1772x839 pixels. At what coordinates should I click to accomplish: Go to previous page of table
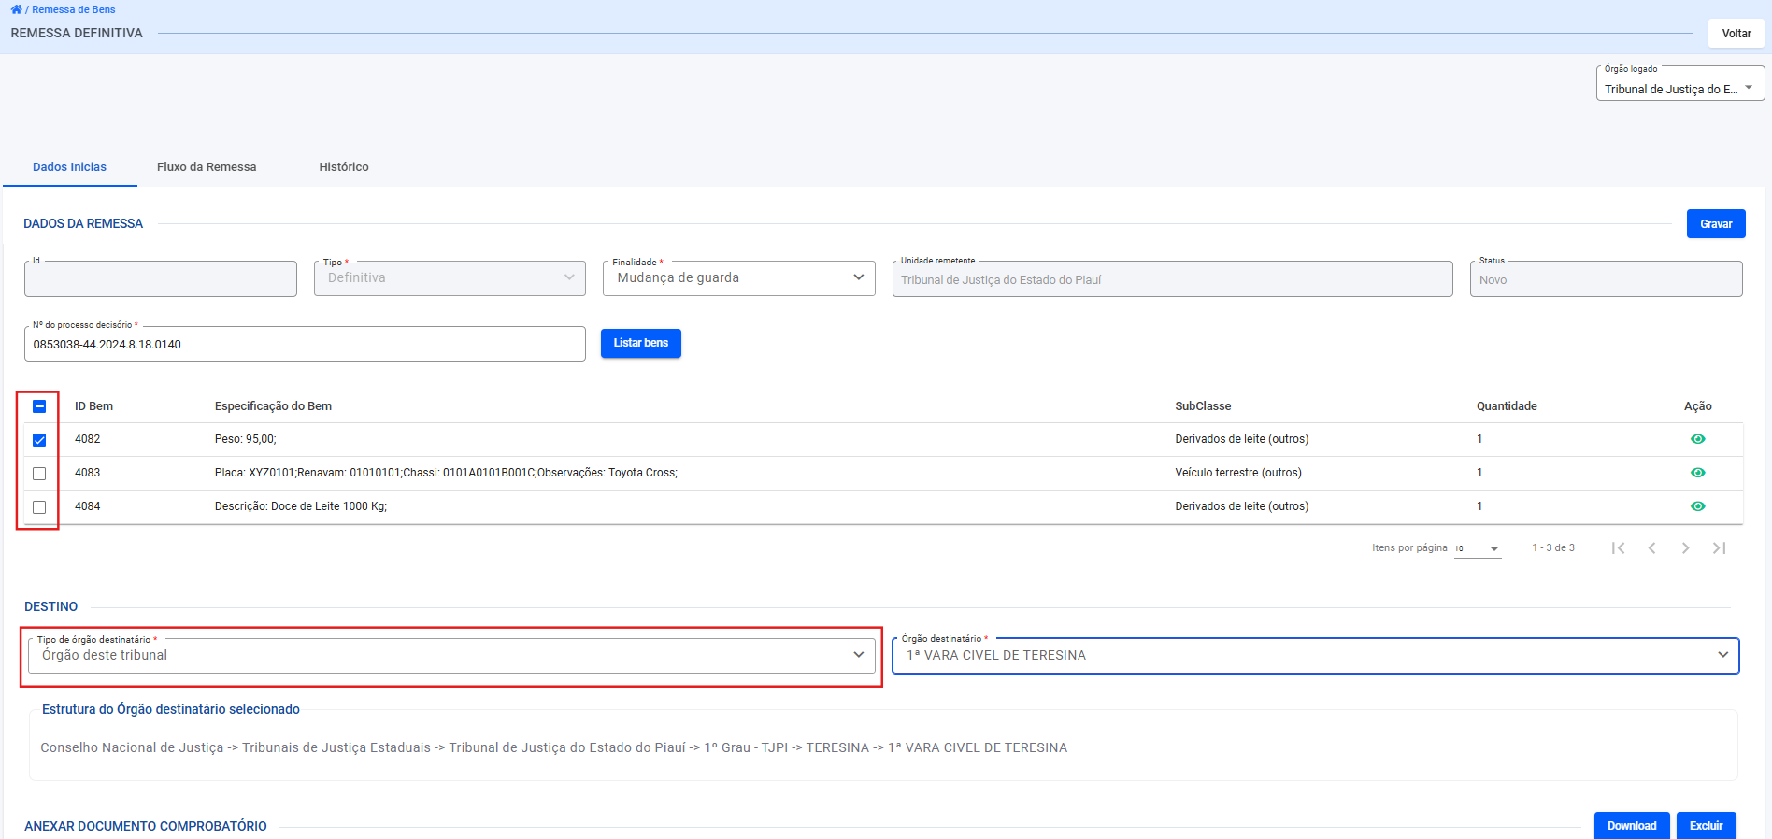point(1651,548)
